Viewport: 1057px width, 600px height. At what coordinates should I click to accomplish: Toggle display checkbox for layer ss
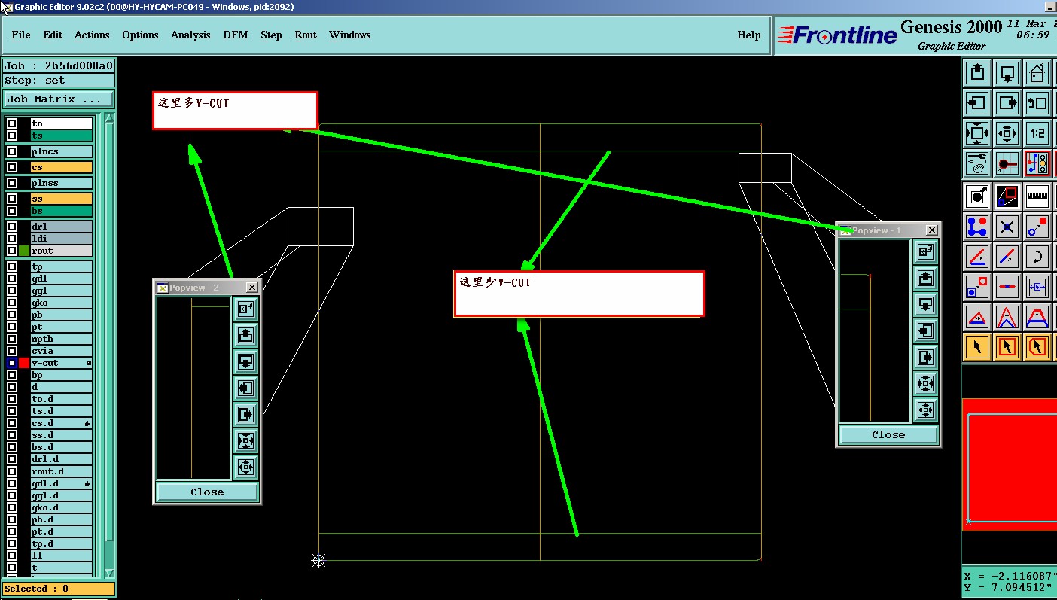12,199
